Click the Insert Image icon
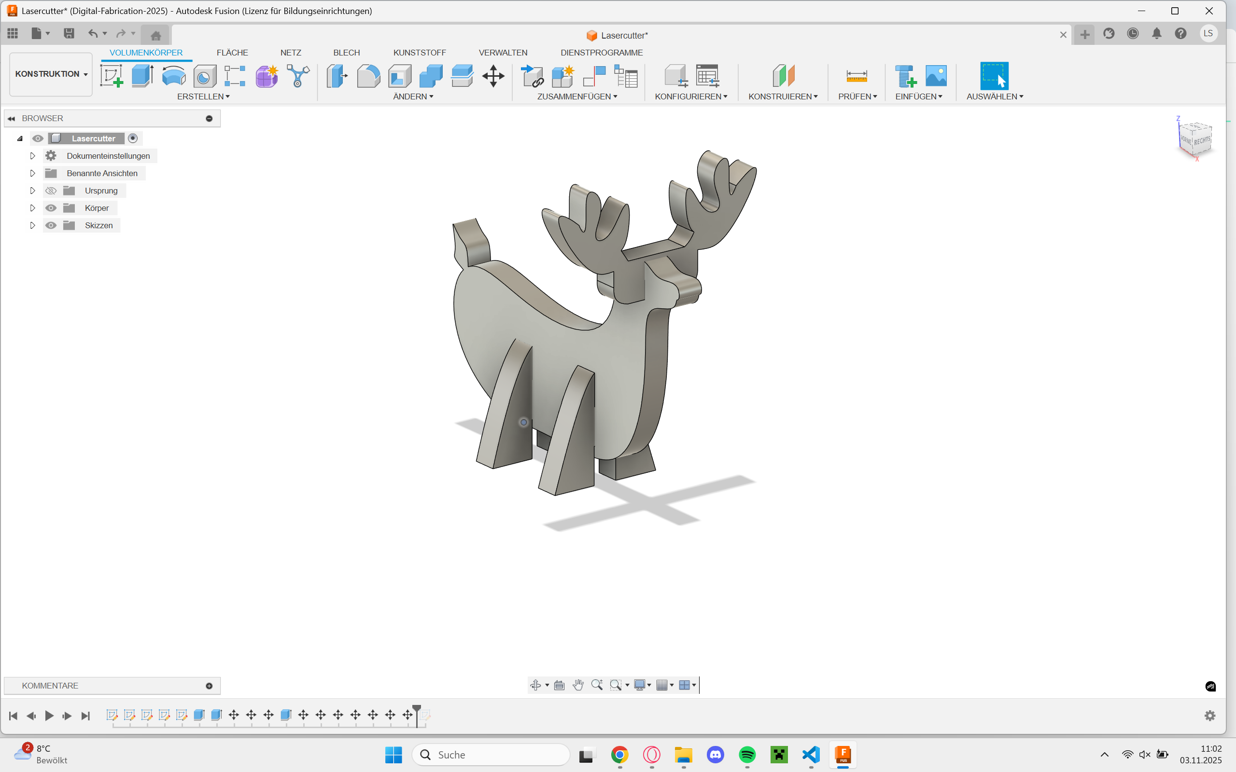1236x772 pixels. 936,76
